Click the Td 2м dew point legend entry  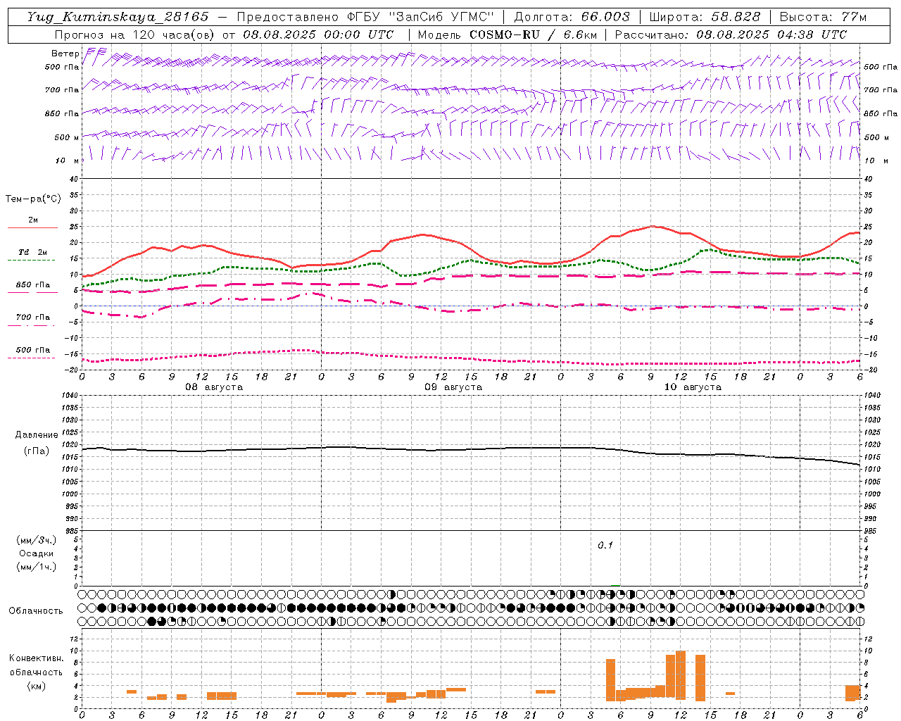tap(32, 252)
